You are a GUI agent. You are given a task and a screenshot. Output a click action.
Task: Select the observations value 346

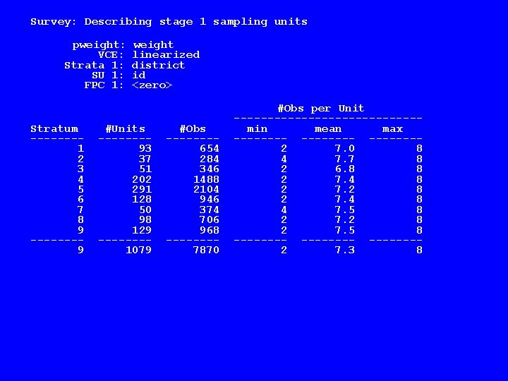(x=210, y=169)
